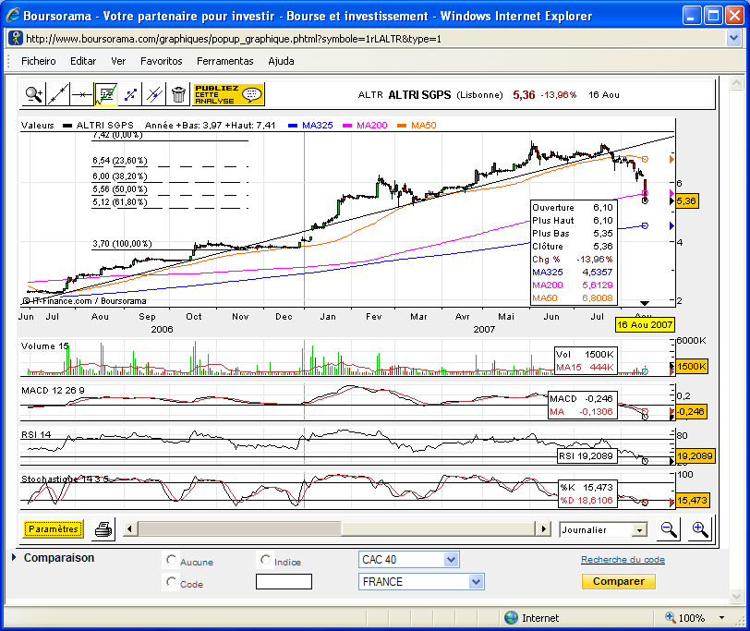Click the Volume 15 indicator label
The width and height of the screenshot is (750, 631).
(x=45, y=346)
